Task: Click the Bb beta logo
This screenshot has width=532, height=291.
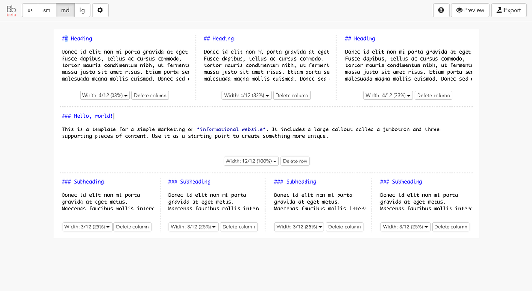Action: pos(11,10)
